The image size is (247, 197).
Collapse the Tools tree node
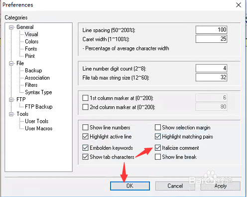(x=11, y=114)
